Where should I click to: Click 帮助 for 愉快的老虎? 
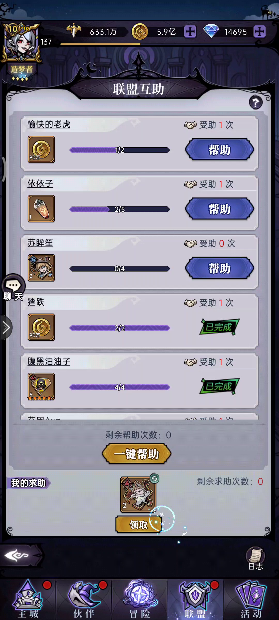point(220,150)
